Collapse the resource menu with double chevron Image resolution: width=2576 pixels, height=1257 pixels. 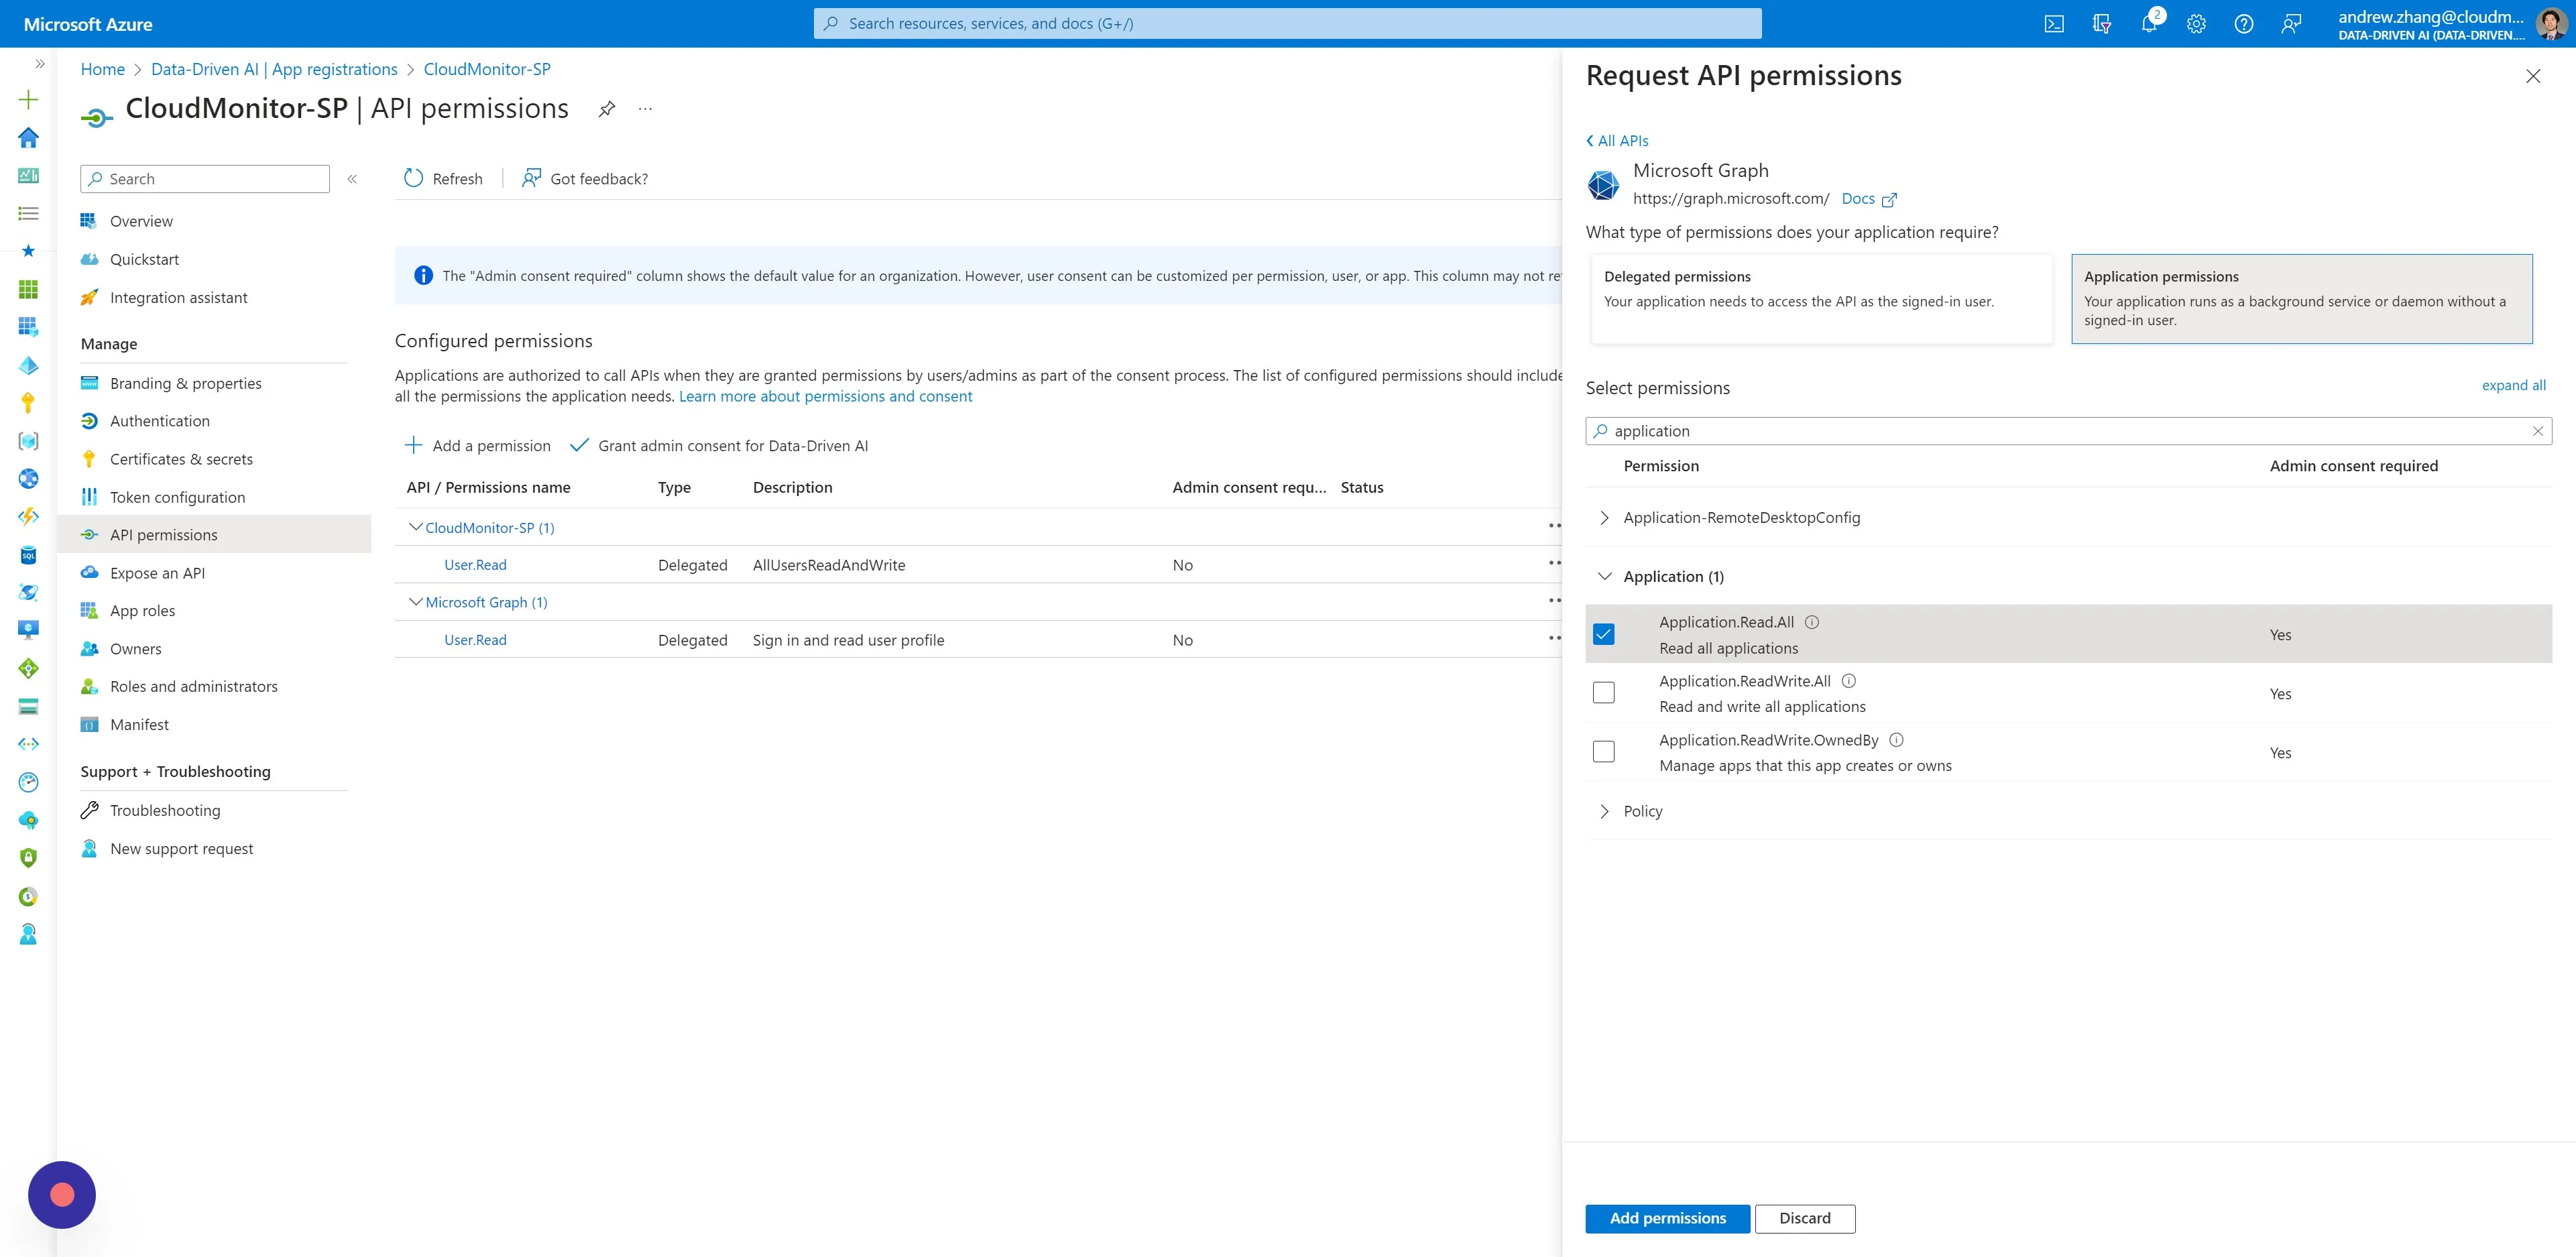pos(352,179)
